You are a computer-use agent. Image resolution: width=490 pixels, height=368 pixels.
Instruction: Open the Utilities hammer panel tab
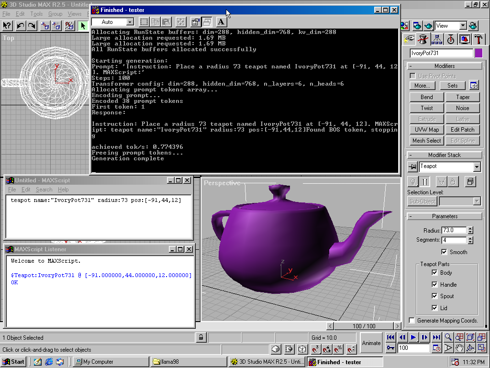pos(478,39)
